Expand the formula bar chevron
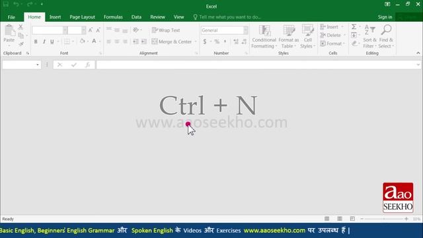The image size is (423, 238). pos(418,65)
